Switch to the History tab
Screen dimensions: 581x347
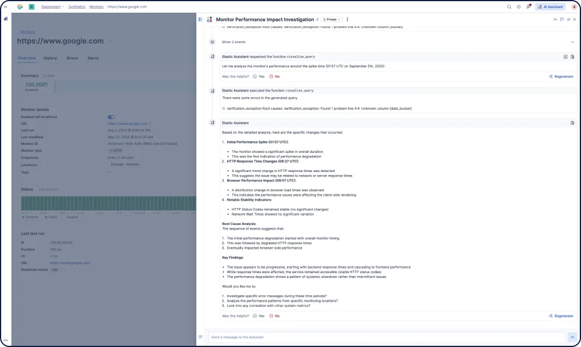pos(50,58)
